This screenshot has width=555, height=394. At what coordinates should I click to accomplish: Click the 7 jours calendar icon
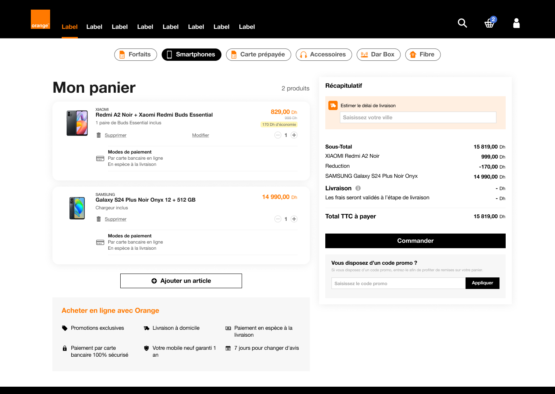228,348
